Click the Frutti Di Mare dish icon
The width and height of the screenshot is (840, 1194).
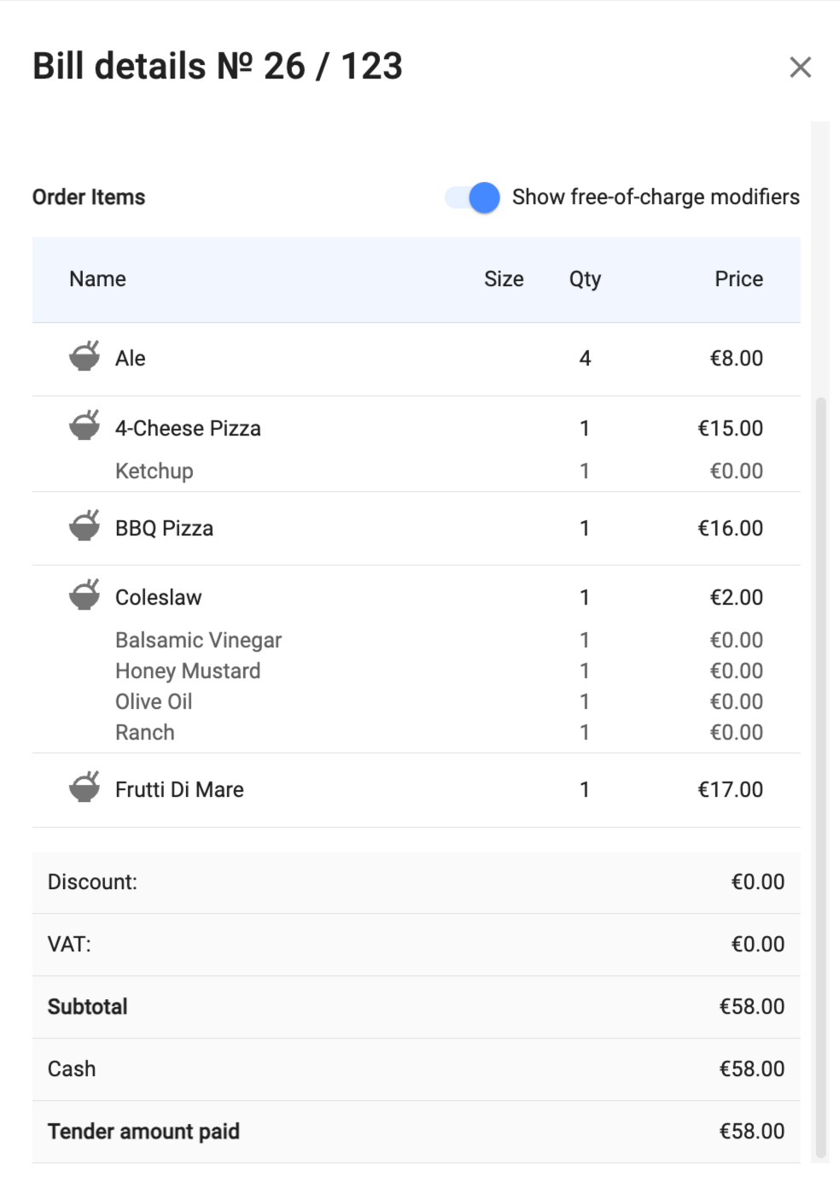tap(85, 787)
